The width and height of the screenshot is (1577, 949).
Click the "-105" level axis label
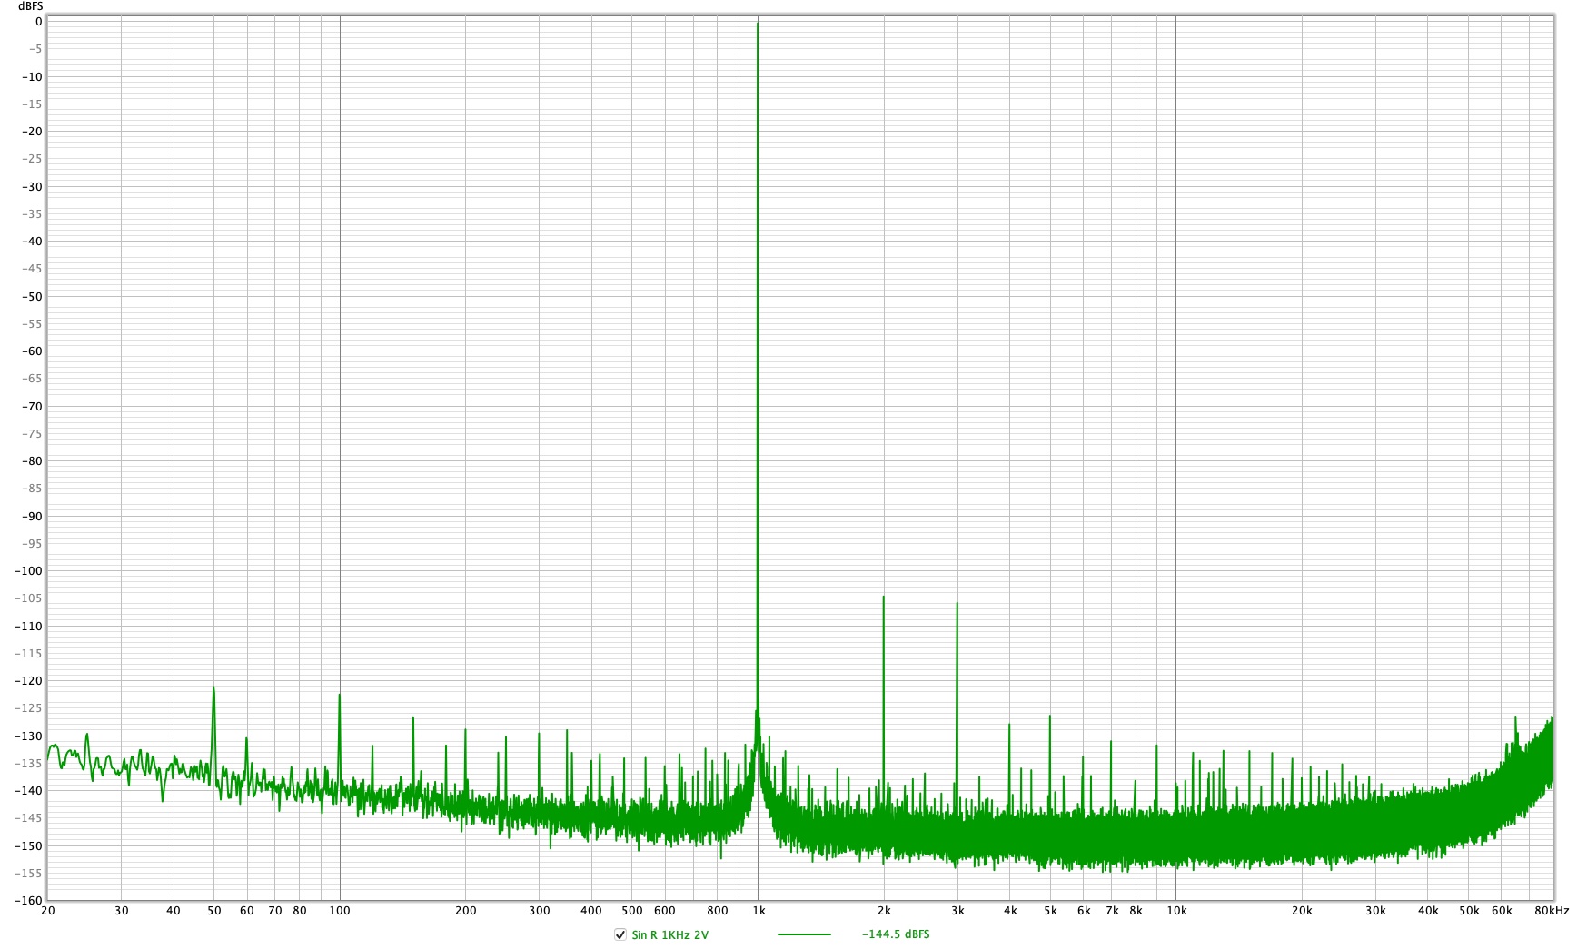click(x=30, y=598)
